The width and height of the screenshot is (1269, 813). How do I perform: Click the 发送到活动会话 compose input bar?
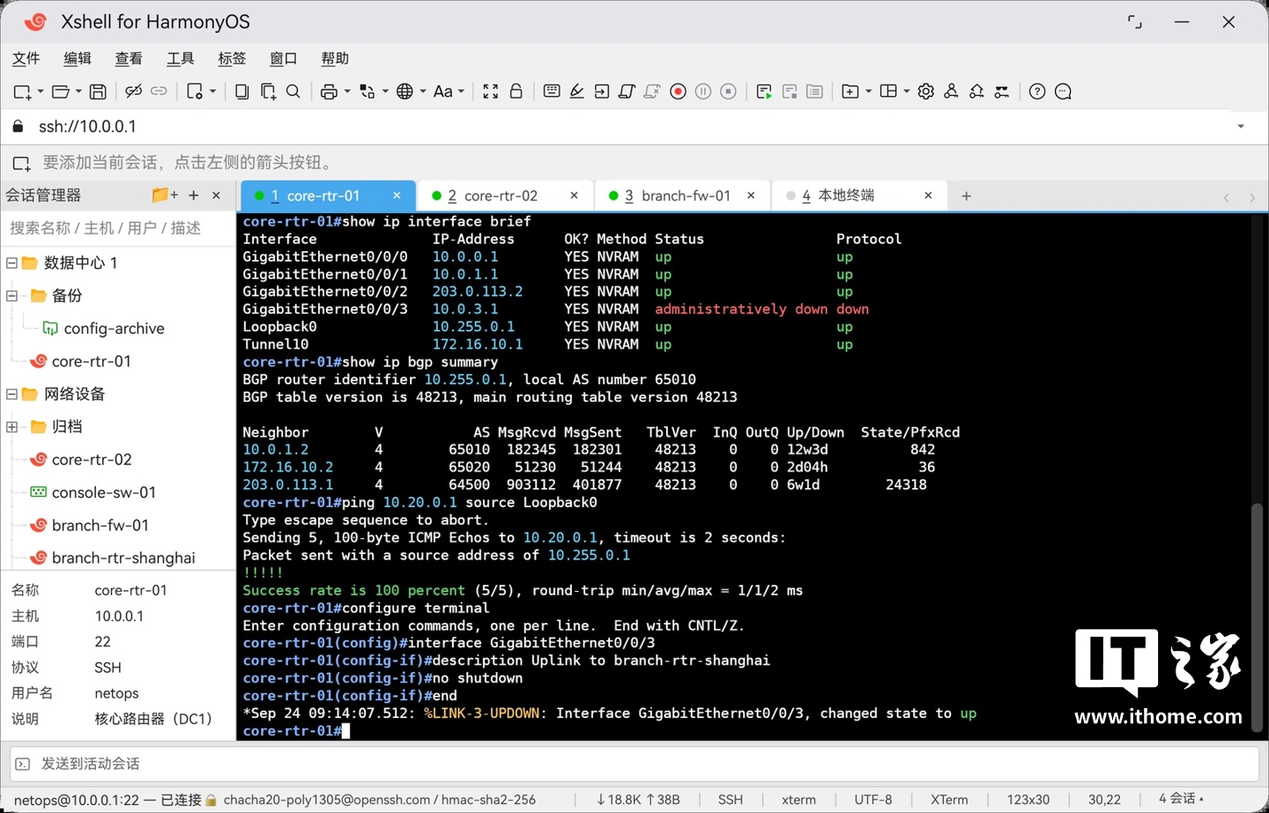tap(634, 764)
